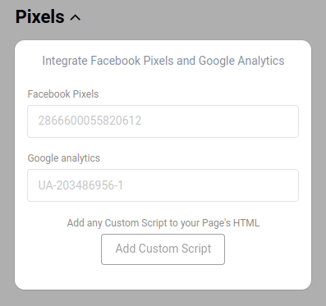Collapse the Pixels section with the chevron
This screenshot has height=306, width=326.
pyautogui.click(x=76, y=18)
